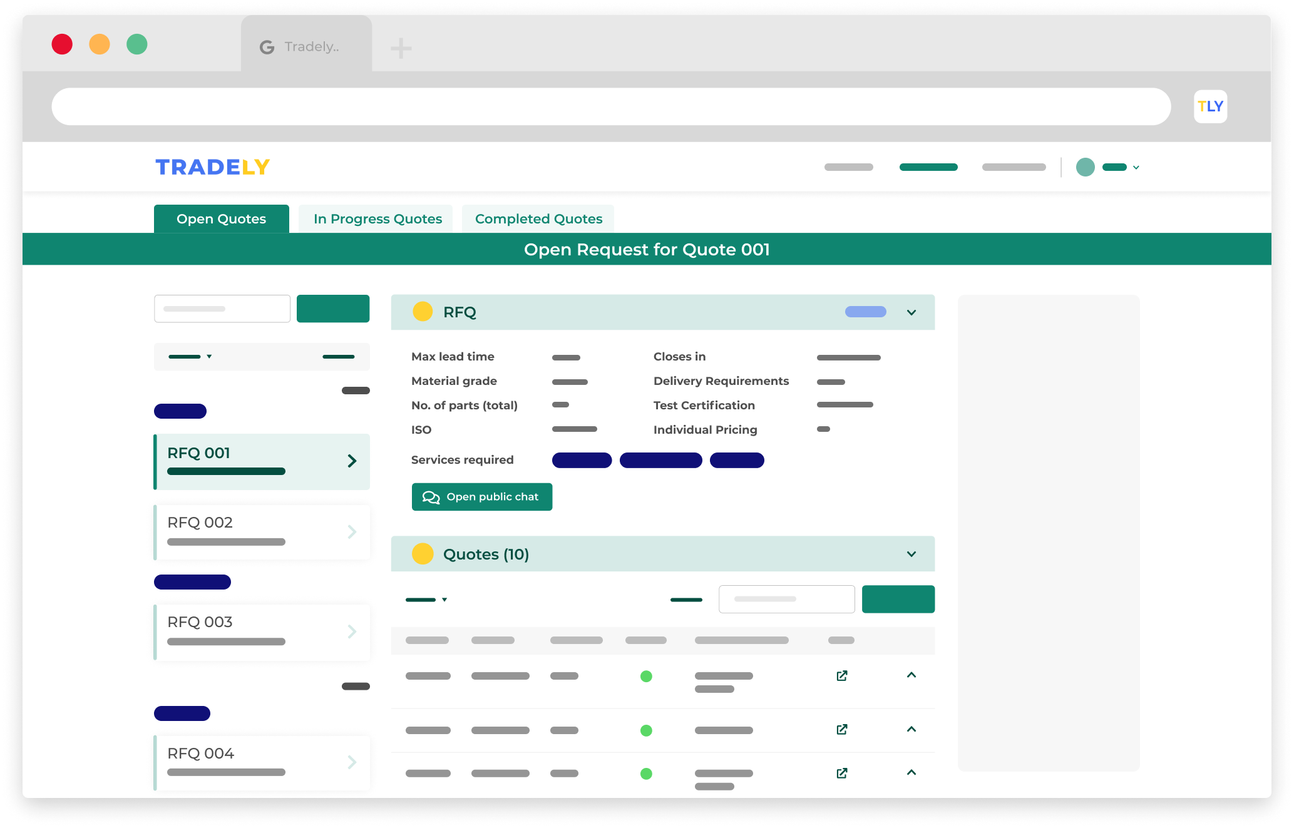Collapse the Quotes (10) section

tap(911, 554)
